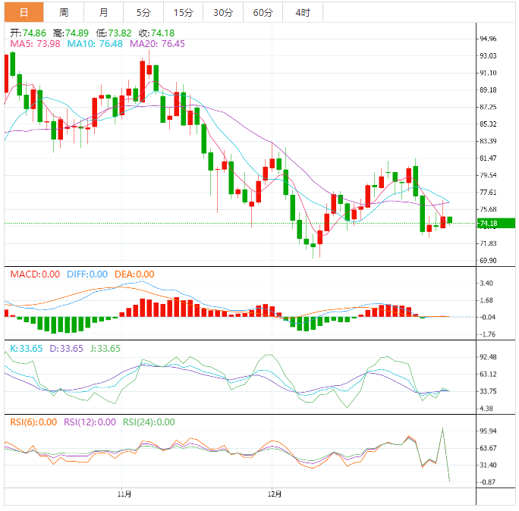519x511 pixels.
Task: Open the 60分 timeframe tab
Action: click(x=263, y=12)
